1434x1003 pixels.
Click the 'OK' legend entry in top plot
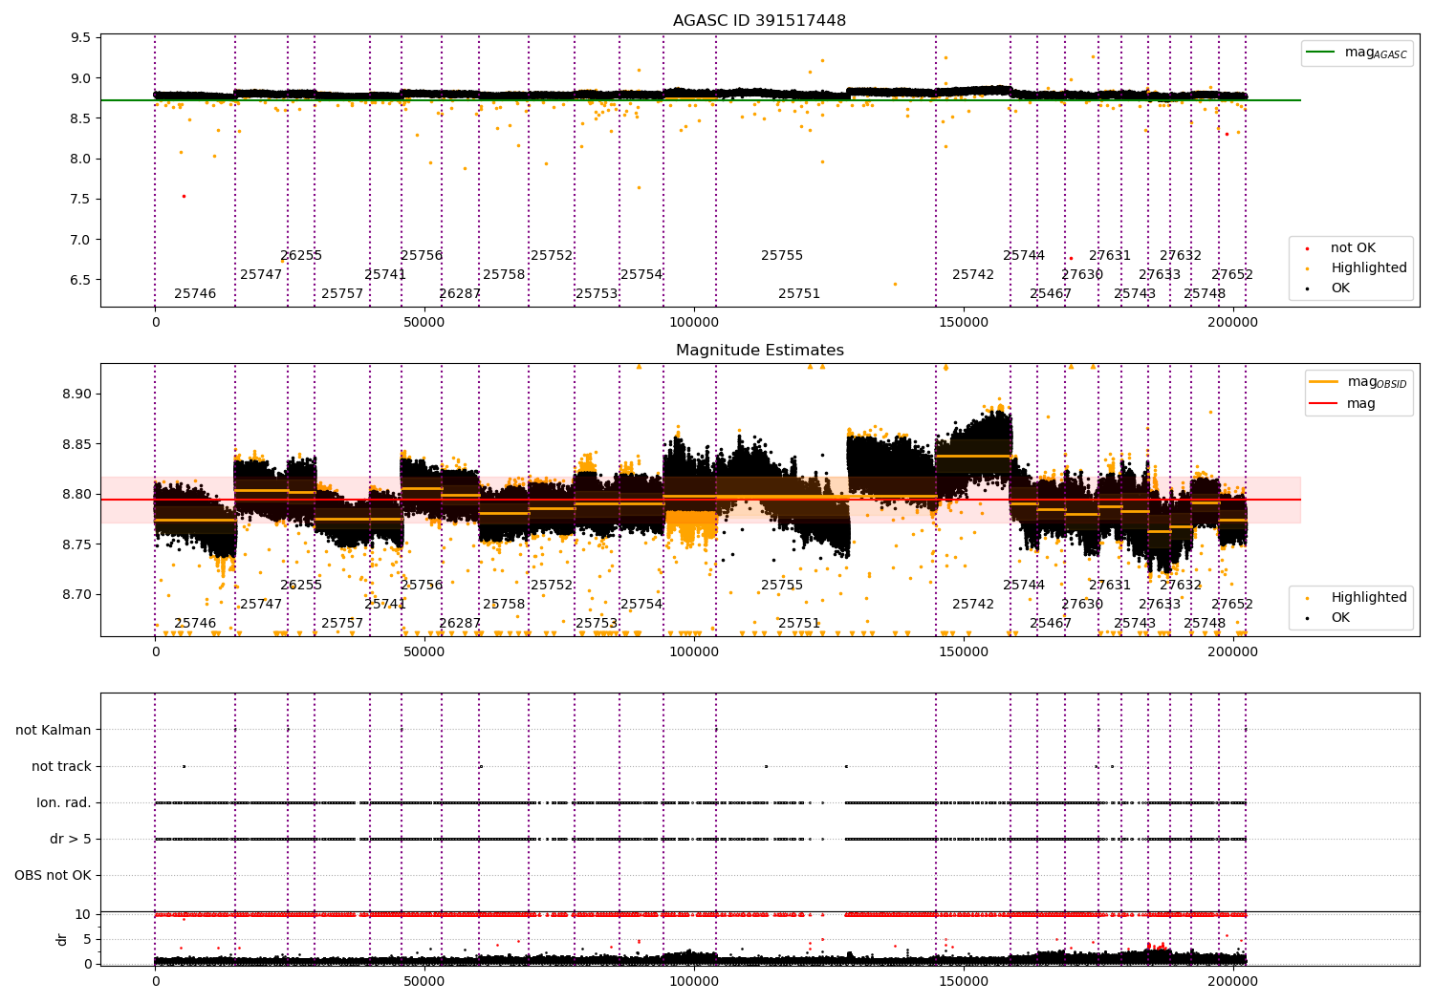point(1340,288)
